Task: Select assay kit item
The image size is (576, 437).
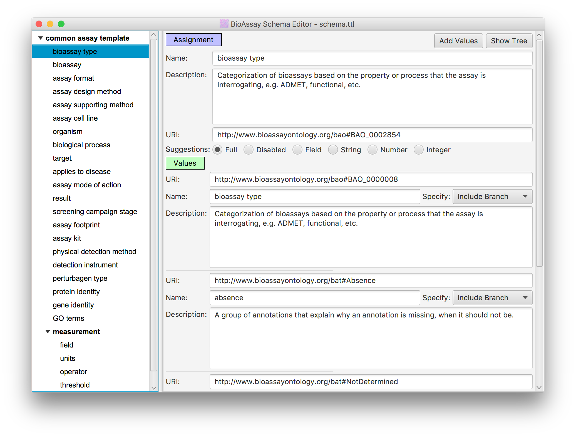Action: (91, 238)
